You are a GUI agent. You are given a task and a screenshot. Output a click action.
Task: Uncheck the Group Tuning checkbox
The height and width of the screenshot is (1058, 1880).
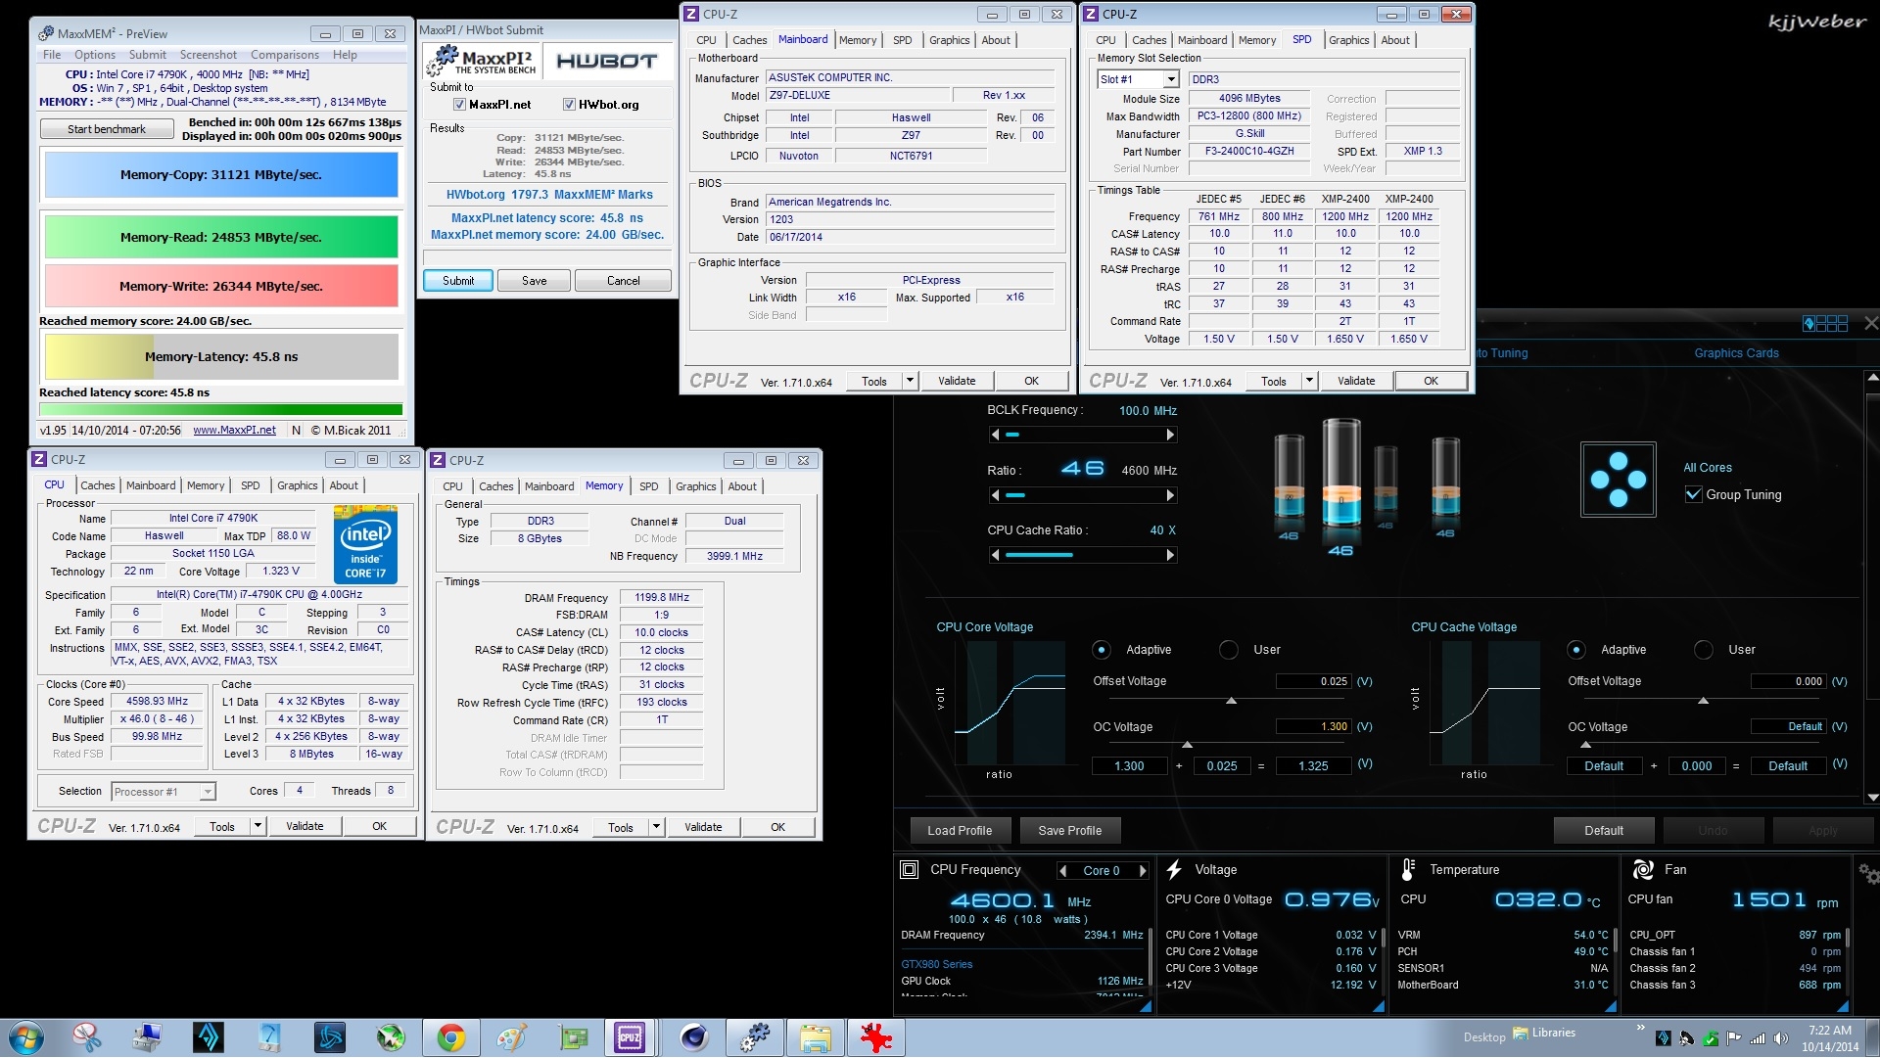[x=1693, y=494]
